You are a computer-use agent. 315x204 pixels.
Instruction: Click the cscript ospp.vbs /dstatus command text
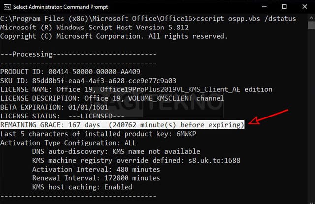click(x=246, y=19)
